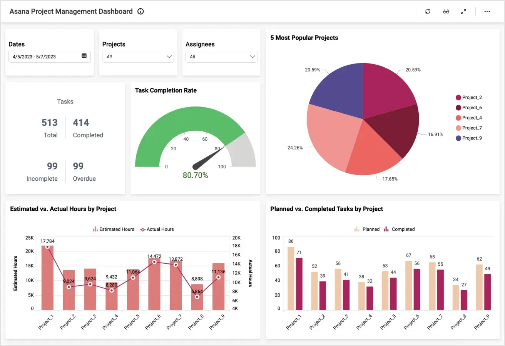Open the Projects dropdown
Viewport: 505px width, 346px height.
[138, 57]
